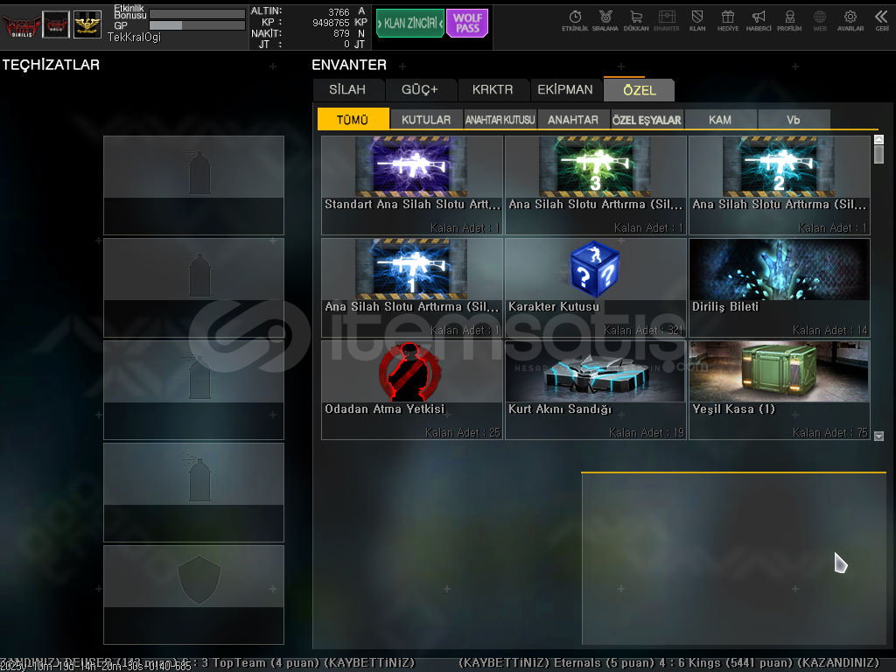This screenshot has width=896, height=672.
Task: Open the Dükkan shopping cart icon
Action: [636, 21]
